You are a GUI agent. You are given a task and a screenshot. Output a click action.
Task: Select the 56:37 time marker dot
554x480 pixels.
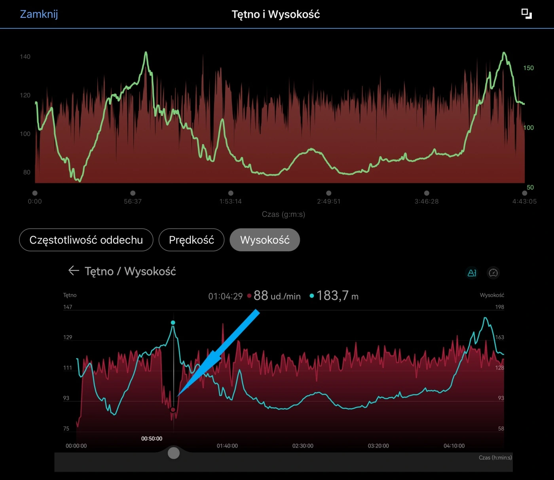133,193
